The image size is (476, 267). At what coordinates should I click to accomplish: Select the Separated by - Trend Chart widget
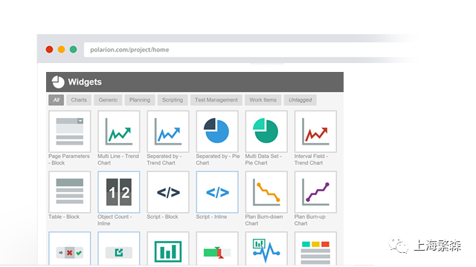tap(168, 131)
